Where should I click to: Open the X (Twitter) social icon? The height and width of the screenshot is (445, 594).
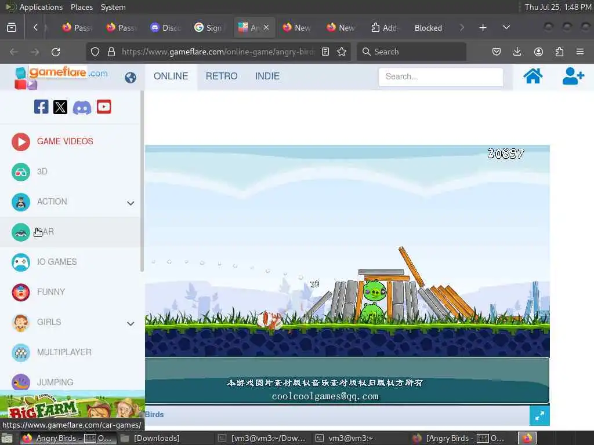click(60, 107)
